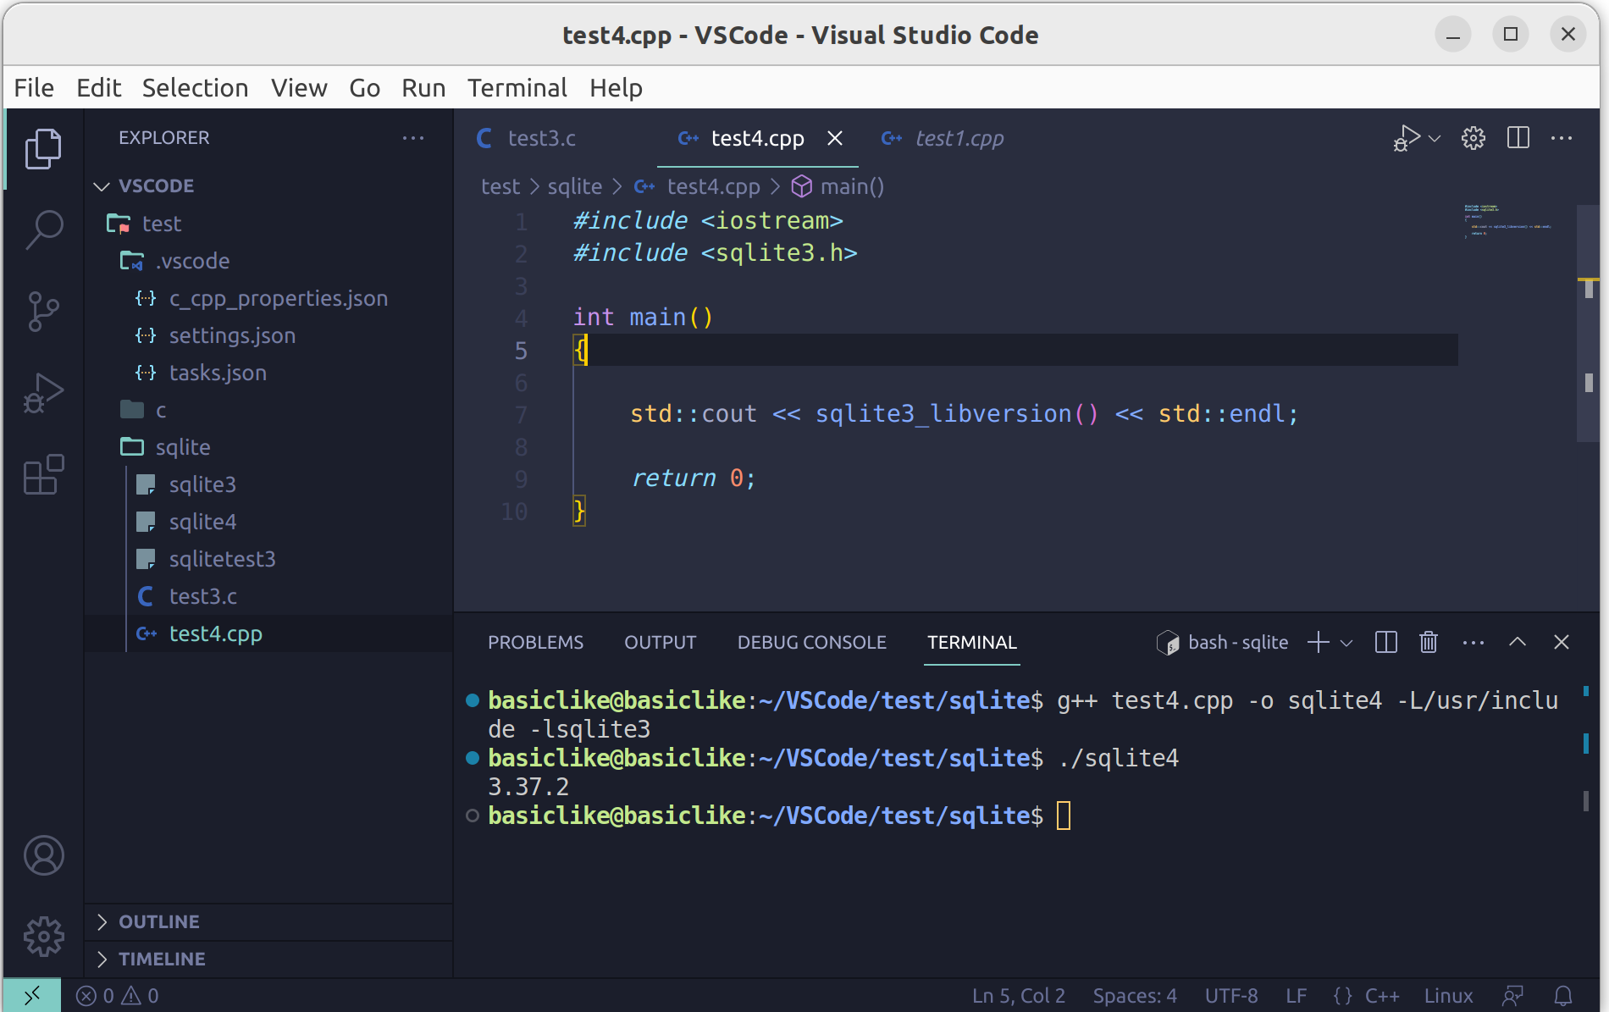Switch to the DEBUG CONSOLE tab

(x=811, y=643)
